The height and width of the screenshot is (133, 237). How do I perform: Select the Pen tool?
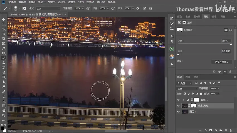[4, 91]
